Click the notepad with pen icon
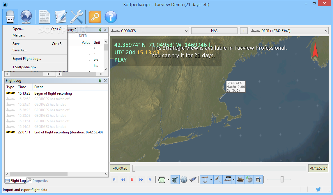333x195 pixels. (61, 17)
